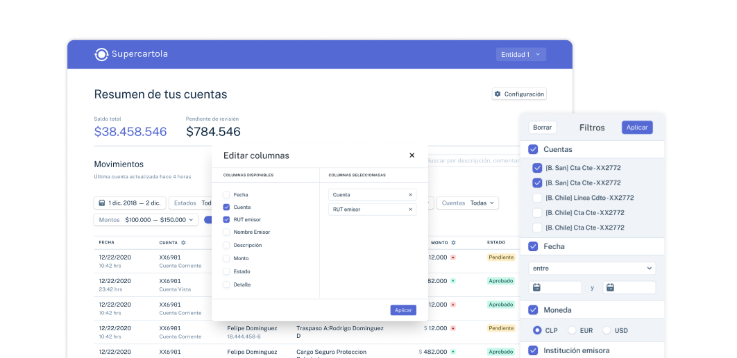This screenshot has width=737, height=358.
Task: Select the CLP currency radio button
Action: pyautogui.click(x=537, y=330)
